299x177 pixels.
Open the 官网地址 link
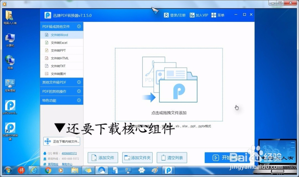pyautogui.click(x=53, y=164)
